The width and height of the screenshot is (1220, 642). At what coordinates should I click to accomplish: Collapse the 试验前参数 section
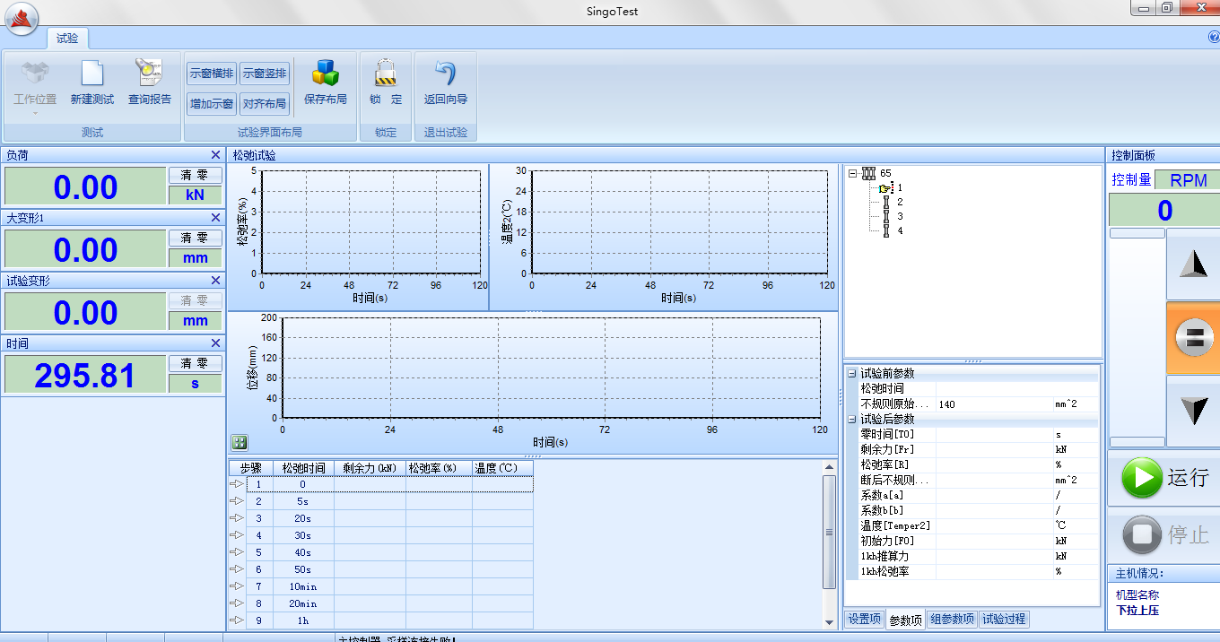point(852,373)
